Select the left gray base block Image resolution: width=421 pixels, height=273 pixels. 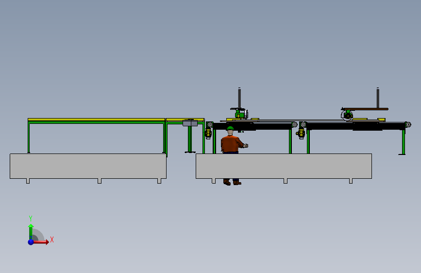[88, 166]
